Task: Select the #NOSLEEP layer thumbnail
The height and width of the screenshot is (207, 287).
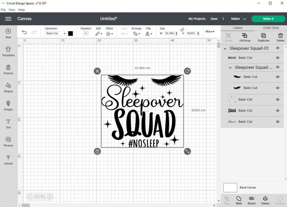Action: [x=232, y=58]
